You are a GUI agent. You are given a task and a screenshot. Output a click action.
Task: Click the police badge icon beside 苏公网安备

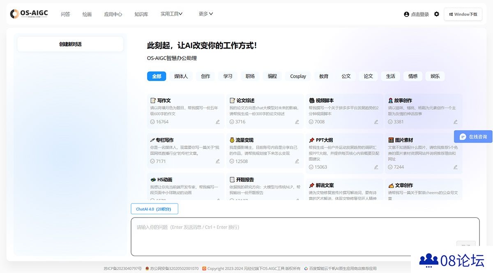[x=147, y=268]
